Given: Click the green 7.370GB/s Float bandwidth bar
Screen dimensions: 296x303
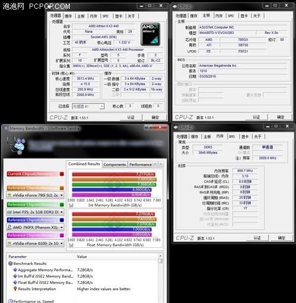Looking at the screenshot, I should point(114,224).
